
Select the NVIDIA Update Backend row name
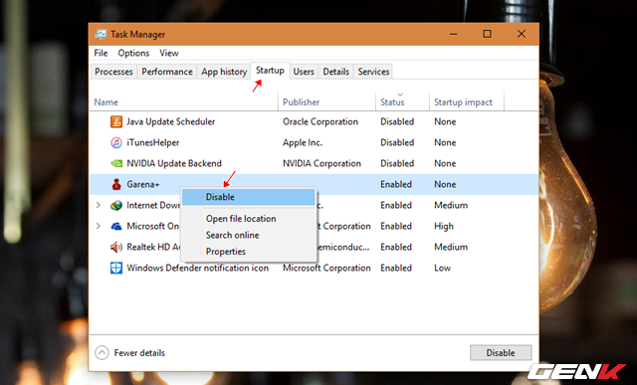coord(174,163)
